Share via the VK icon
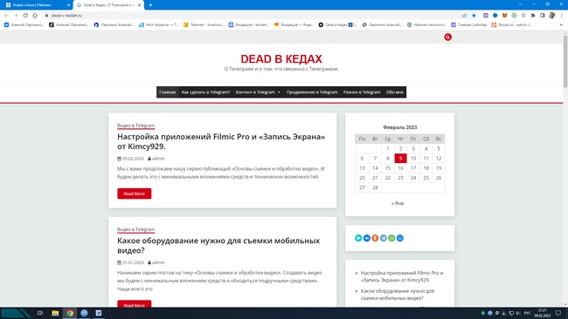The width and height of the screenshot is (568, 319). tap(367, 238)
